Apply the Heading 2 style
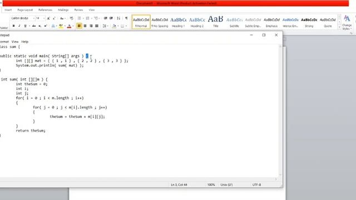Image resolution: width=356 pixels, height=200 pixels. (x=197, y=22)
